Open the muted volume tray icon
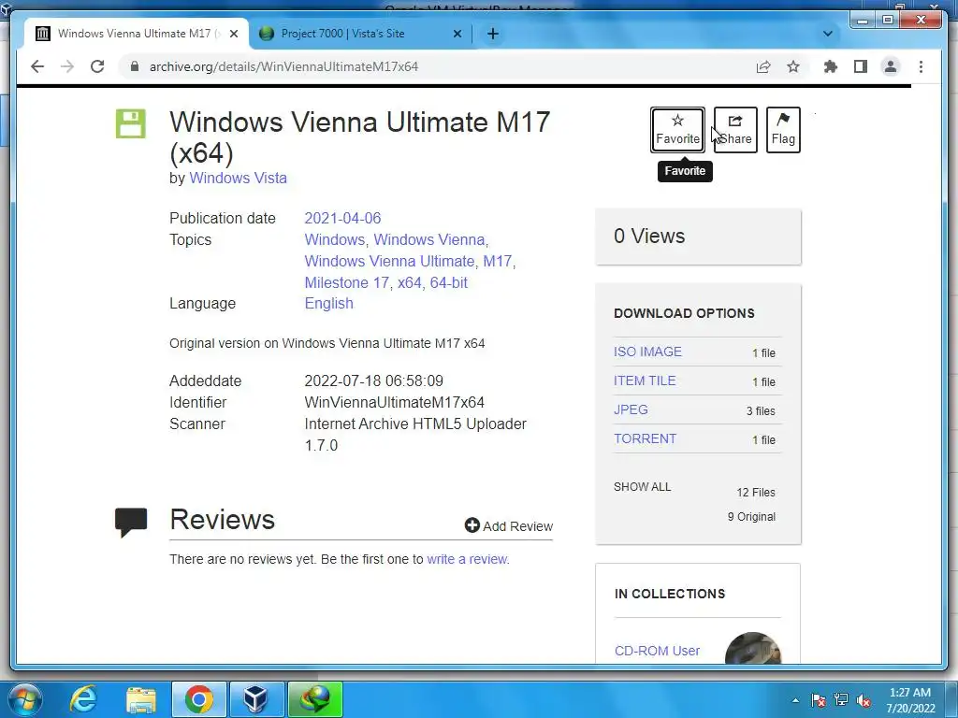The image size is (958, 718). (x=864, y=700)
